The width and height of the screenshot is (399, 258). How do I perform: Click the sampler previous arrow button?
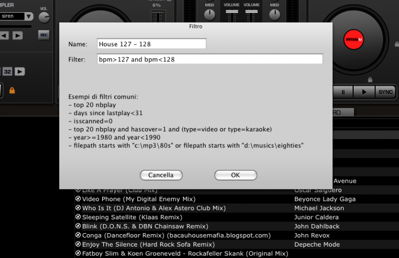[4, 35]
